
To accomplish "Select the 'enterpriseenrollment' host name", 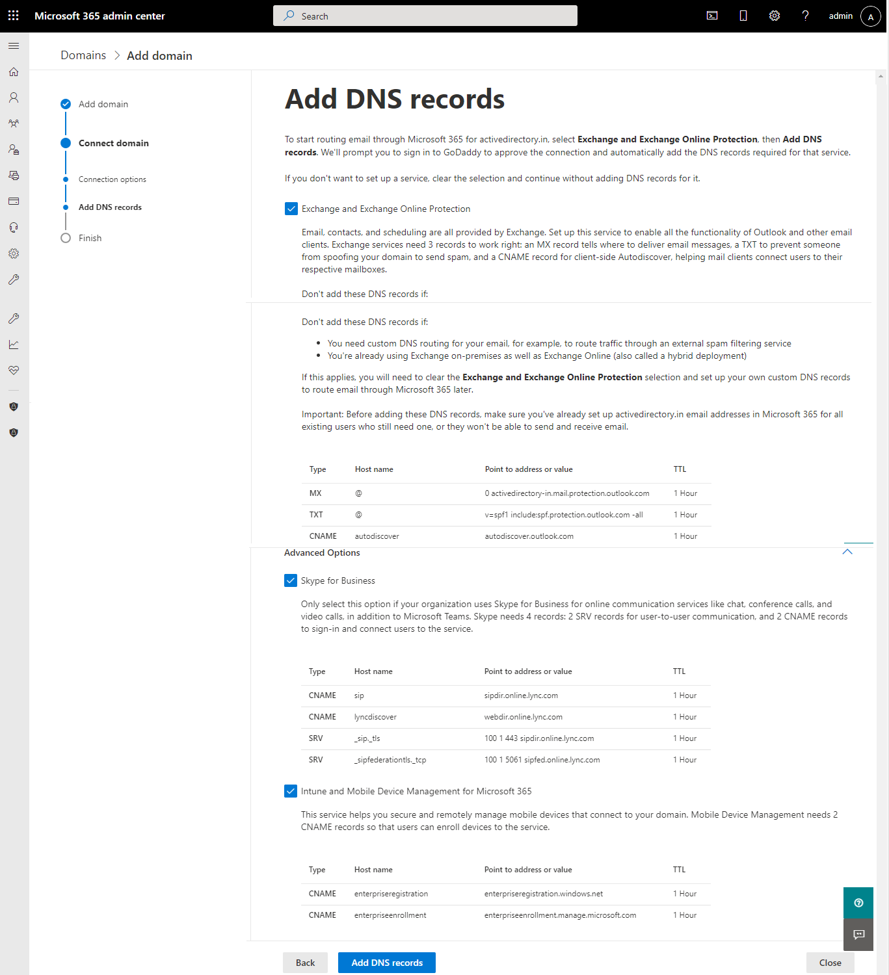I will (x=390, y=915).
